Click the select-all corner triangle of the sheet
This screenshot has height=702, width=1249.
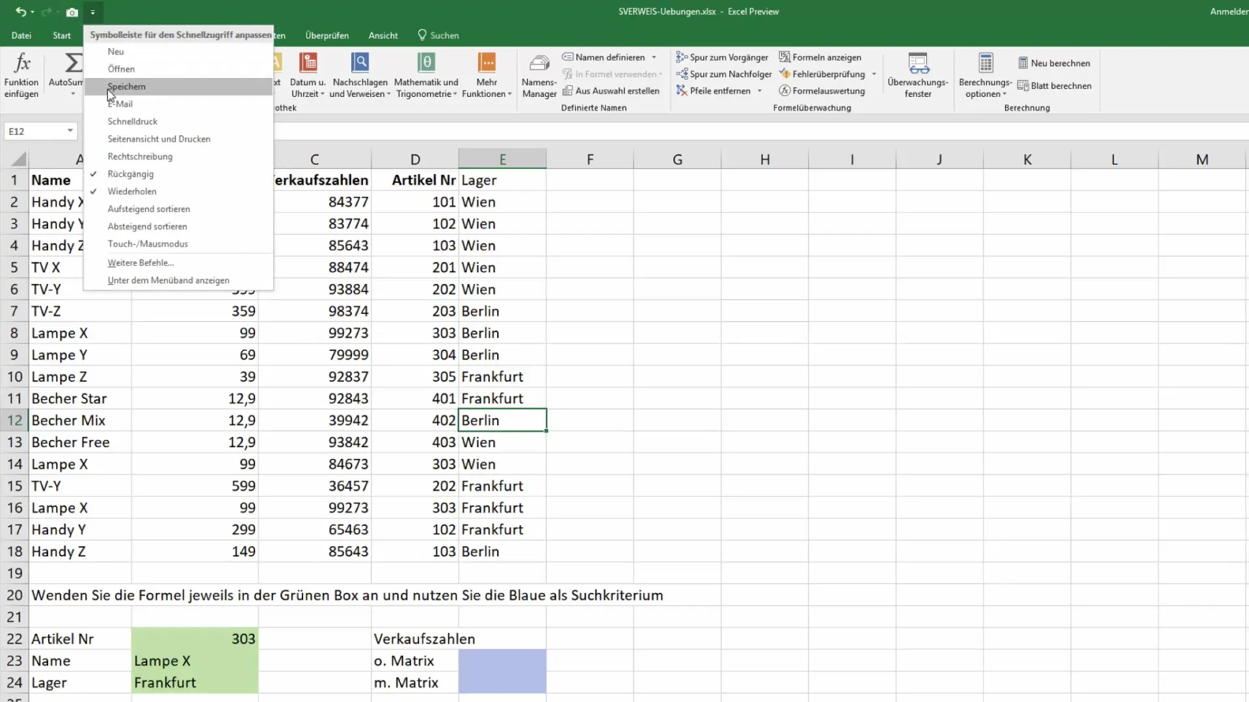19,159
